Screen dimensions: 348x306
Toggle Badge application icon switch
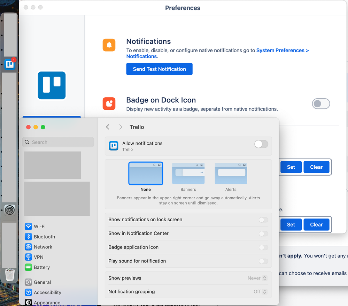(x=263, y=247)
